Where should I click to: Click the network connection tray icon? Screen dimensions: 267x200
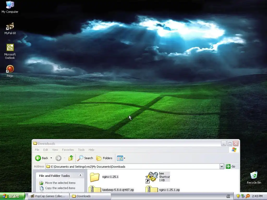243,196
